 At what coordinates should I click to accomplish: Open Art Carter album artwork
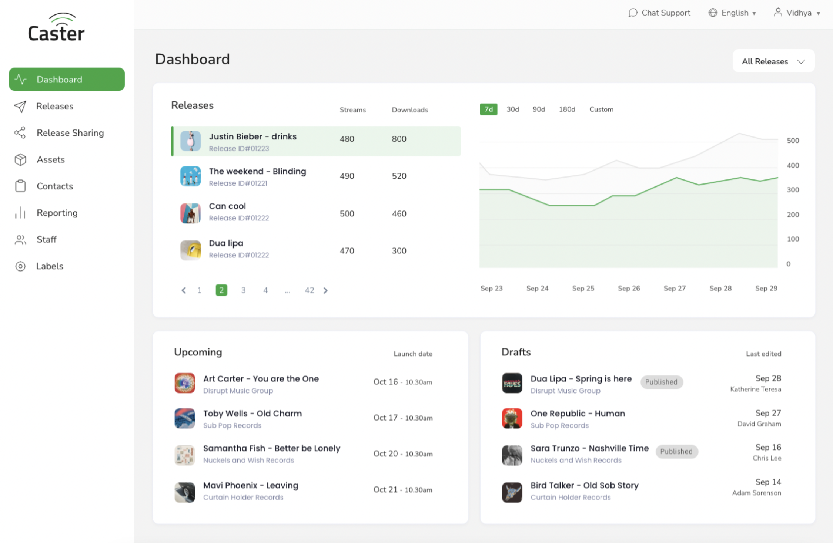click(185, 383)
